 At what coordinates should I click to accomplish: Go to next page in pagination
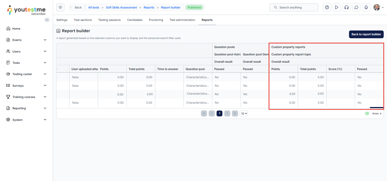pyautogui.click(x=227, y=114)
